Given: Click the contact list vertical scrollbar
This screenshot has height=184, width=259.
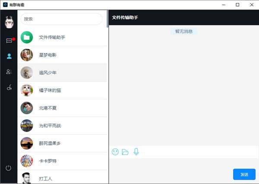Looking at the screenshot, I should pyautogui.click(x=107, y=19).
